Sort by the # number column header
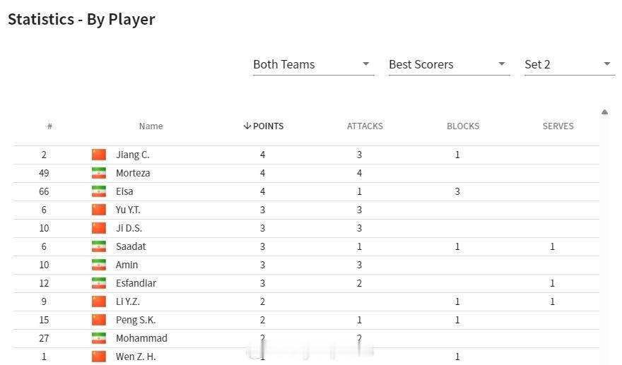This screenshot has height=365, width=622. pyautogui.click(x=49, y=126)
